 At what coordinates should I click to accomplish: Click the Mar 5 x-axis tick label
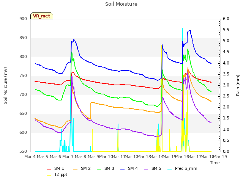pyautogui.click(x=43, y=157)
